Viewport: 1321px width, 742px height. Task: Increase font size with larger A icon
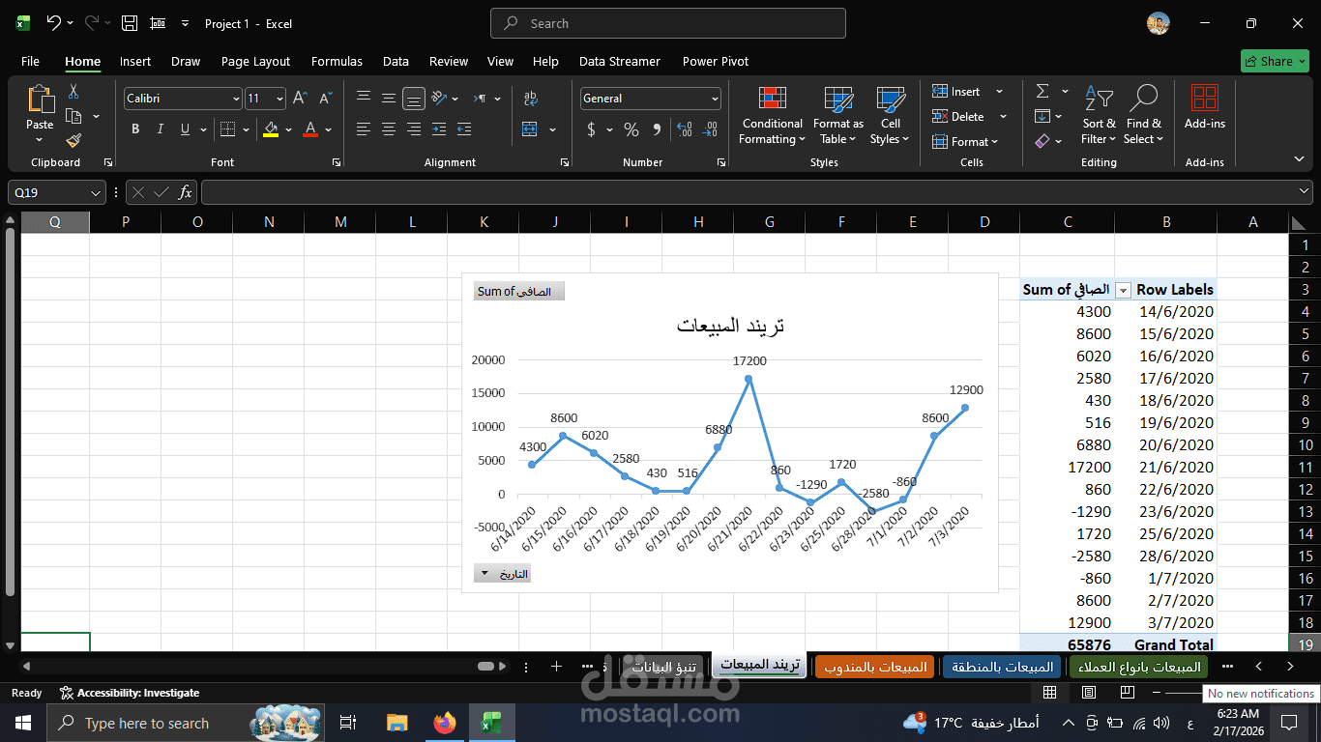(x=300, y=99)
